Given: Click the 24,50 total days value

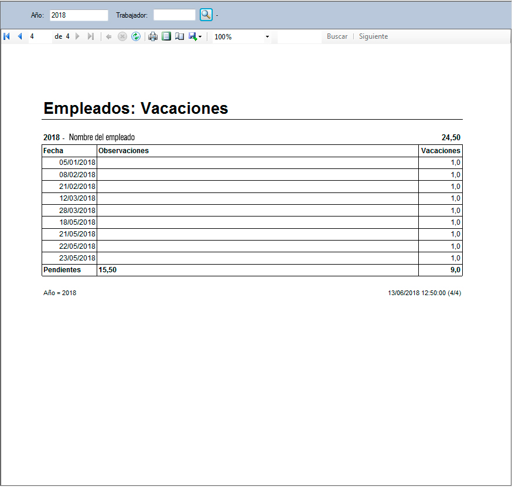Looking at the screenshot, I should coord(451,137).
